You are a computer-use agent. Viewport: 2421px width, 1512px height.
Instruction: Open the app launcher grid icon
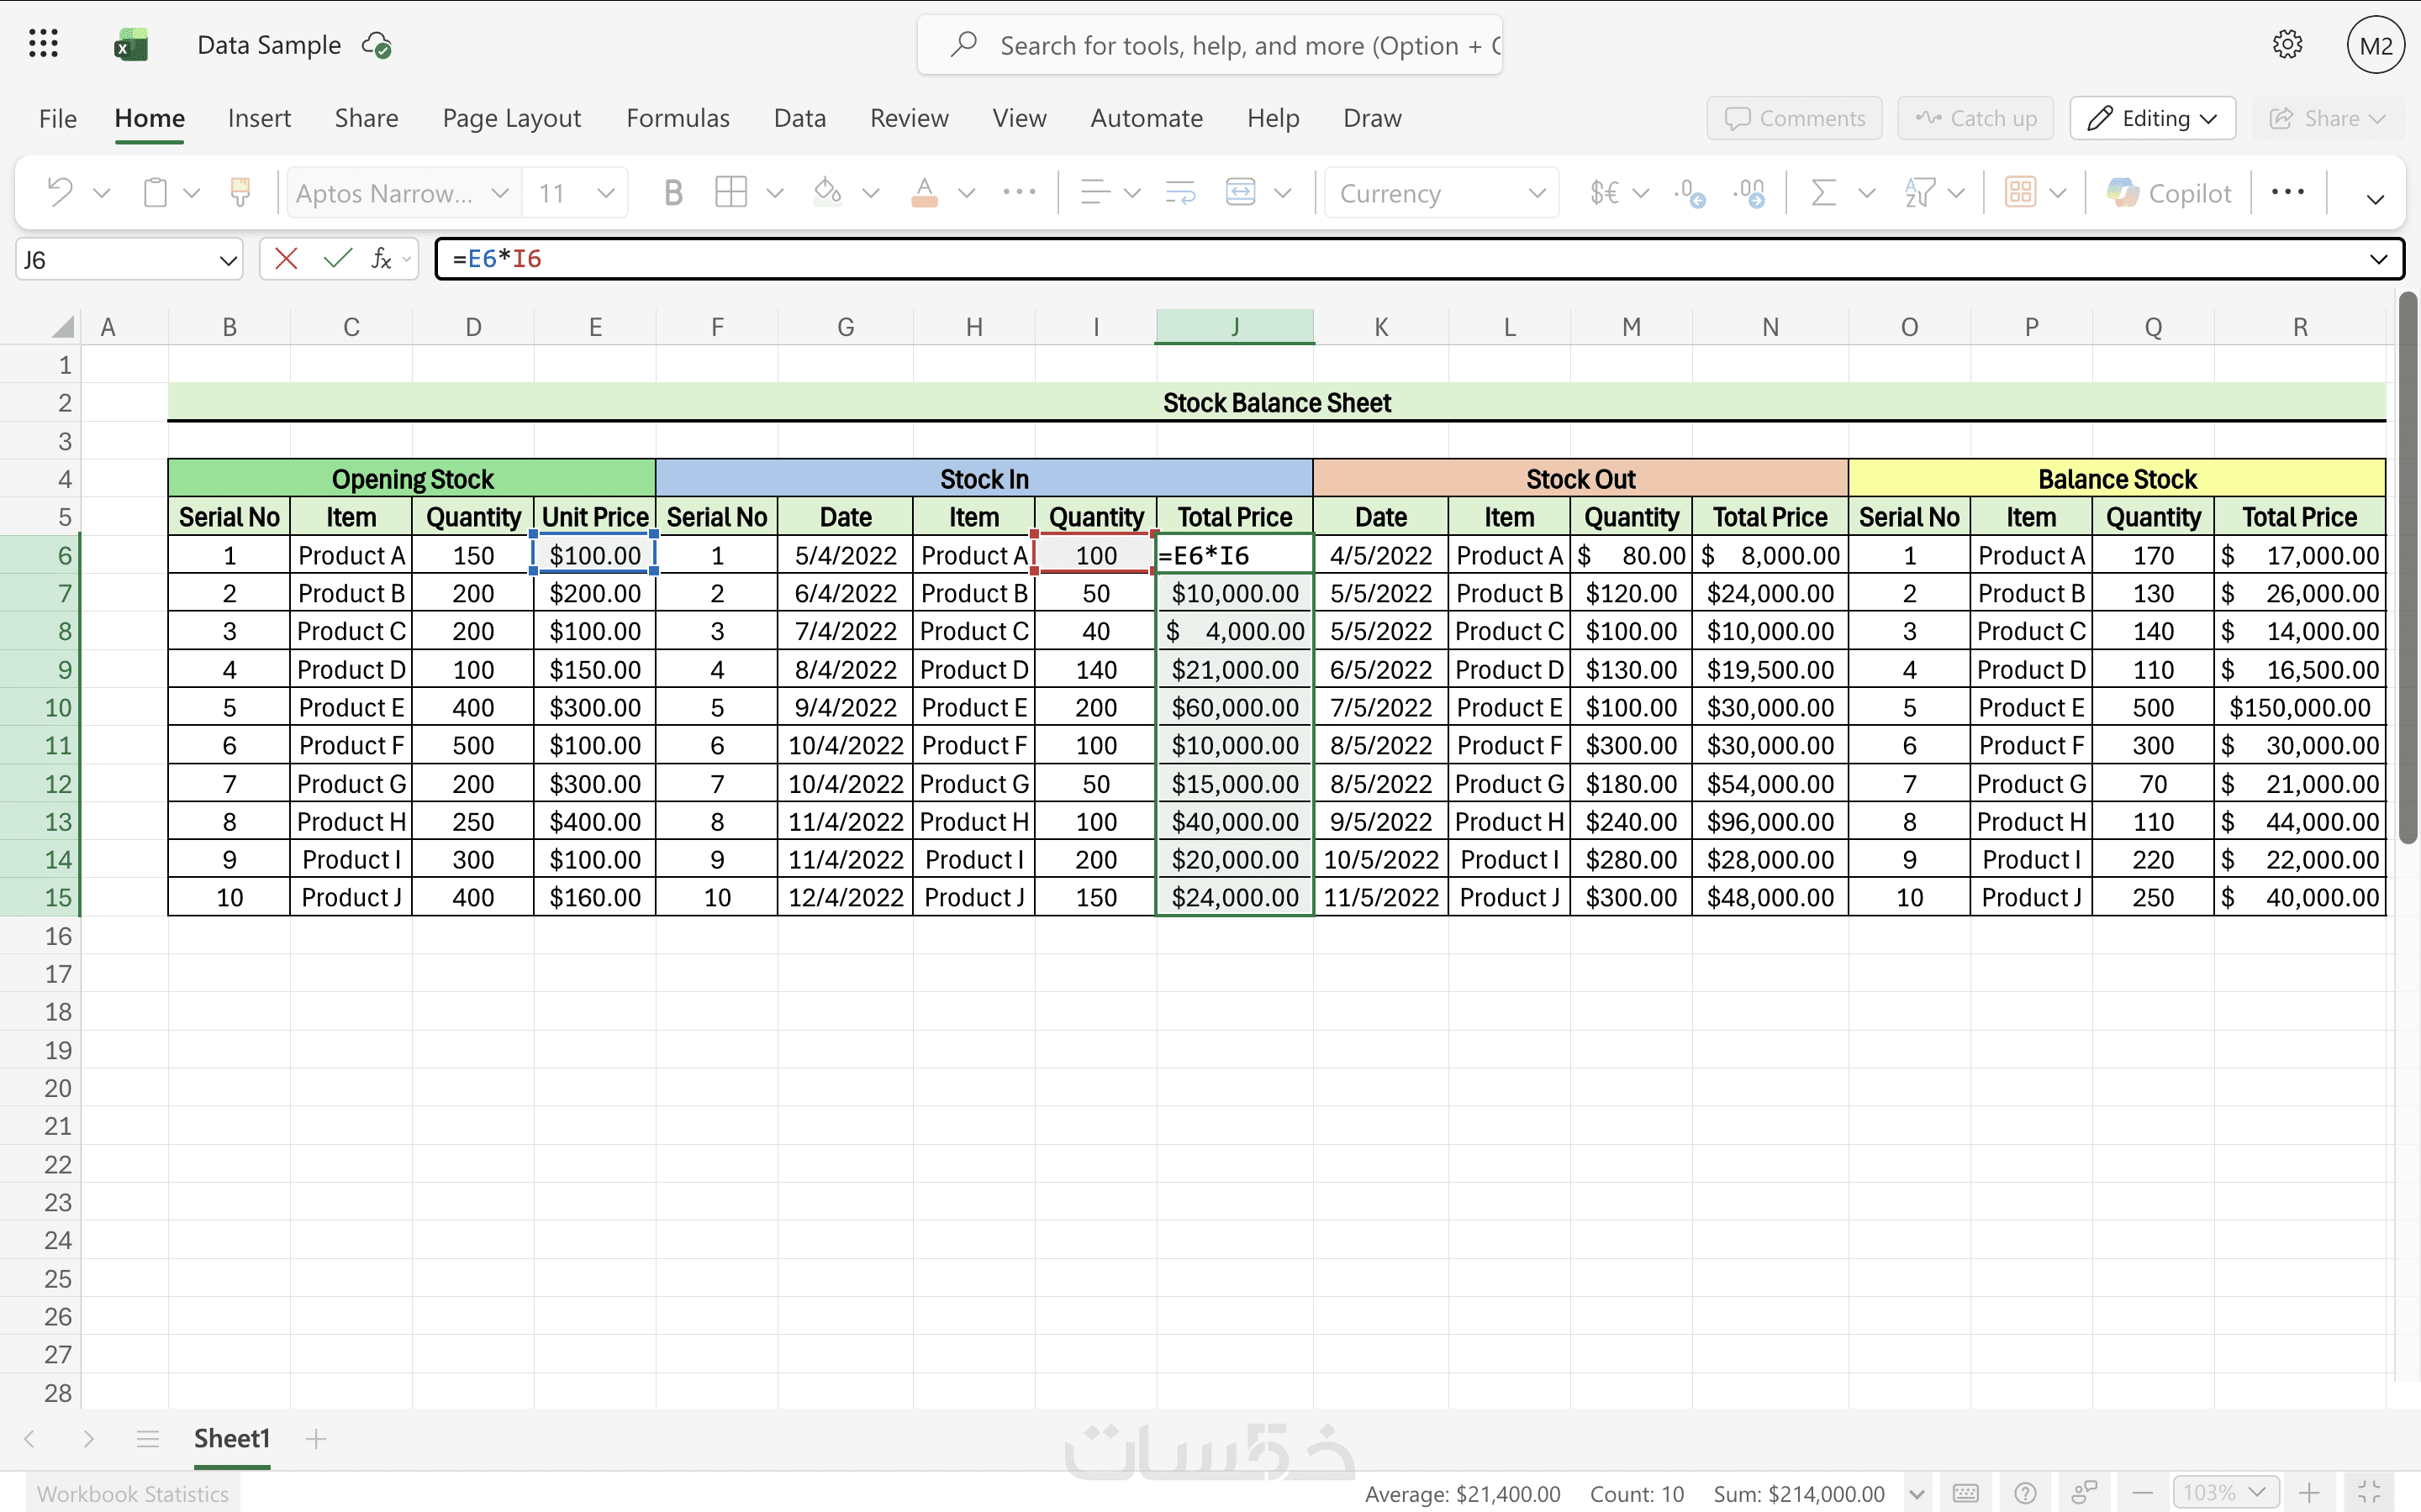point(43,44)
